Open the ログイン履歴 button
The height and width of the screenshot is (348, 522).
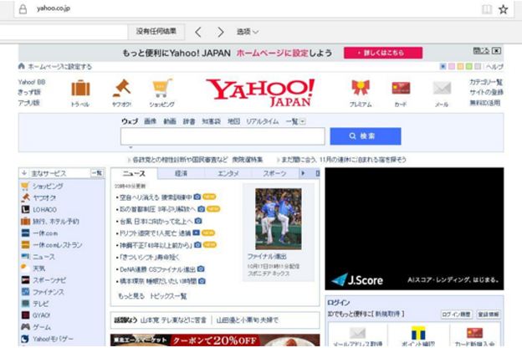tap(456, 314)
